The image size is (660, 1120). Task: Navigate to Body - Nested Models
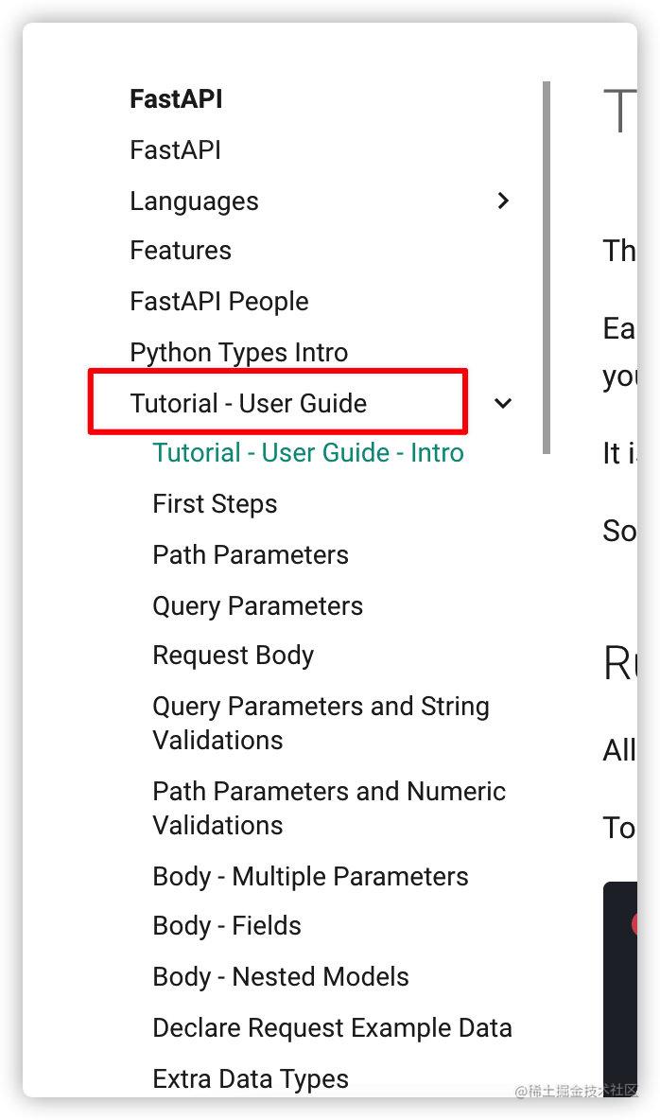[280, 976]
